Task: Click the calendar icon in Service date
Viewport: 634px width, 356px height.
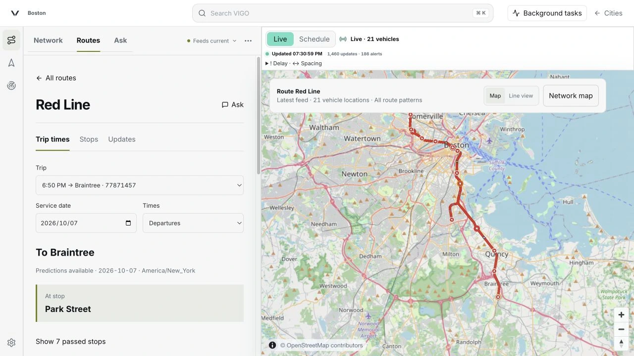Action: pyautogui.click(x=128, y=223)
